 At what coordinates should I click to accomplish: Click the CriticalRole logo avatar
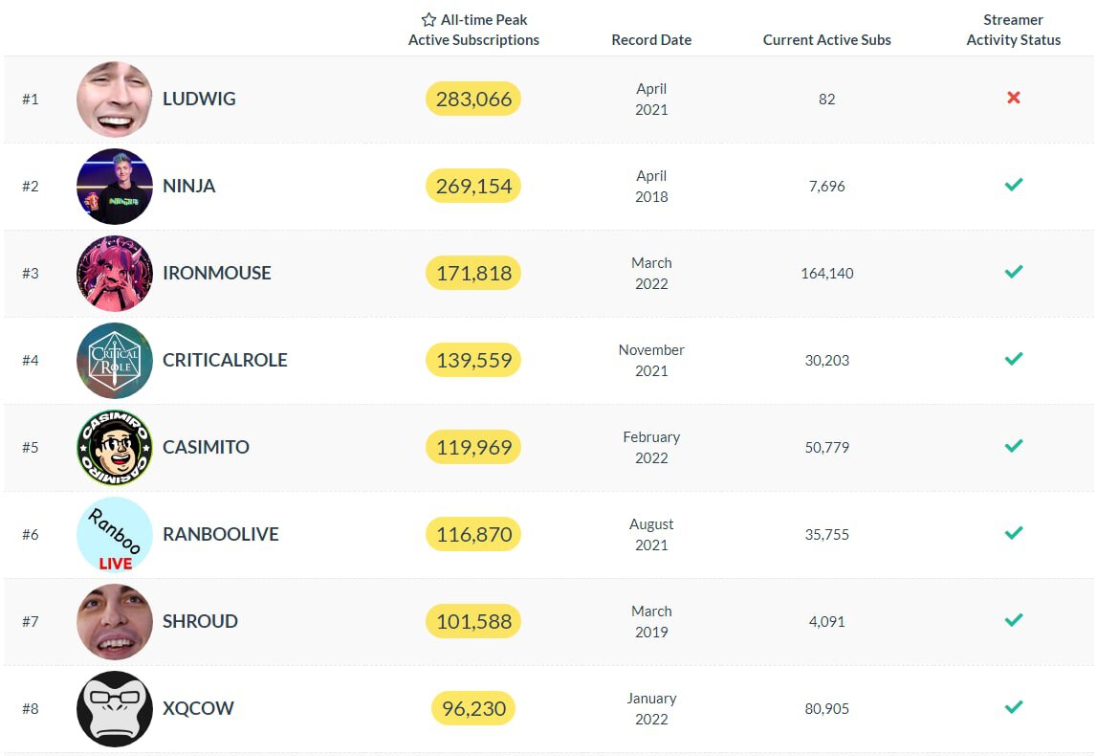point(115,361)
